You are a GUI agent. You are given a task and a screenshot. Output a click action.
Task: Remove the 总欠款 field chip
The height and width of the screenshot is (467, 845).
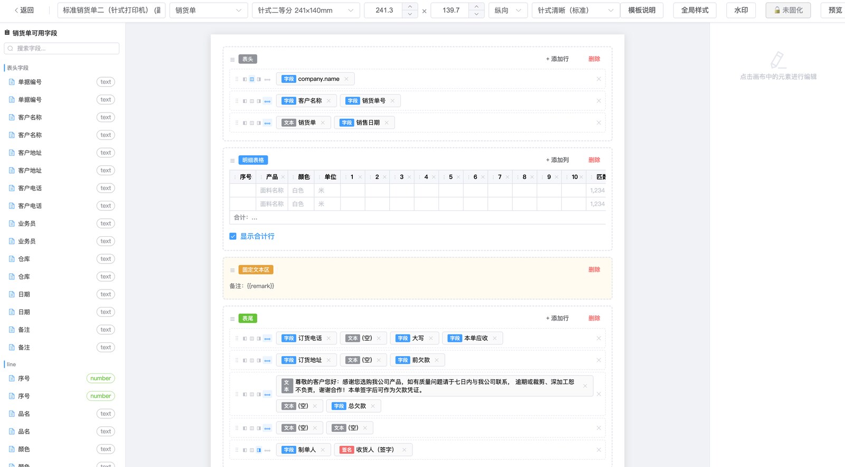[373, 406]
